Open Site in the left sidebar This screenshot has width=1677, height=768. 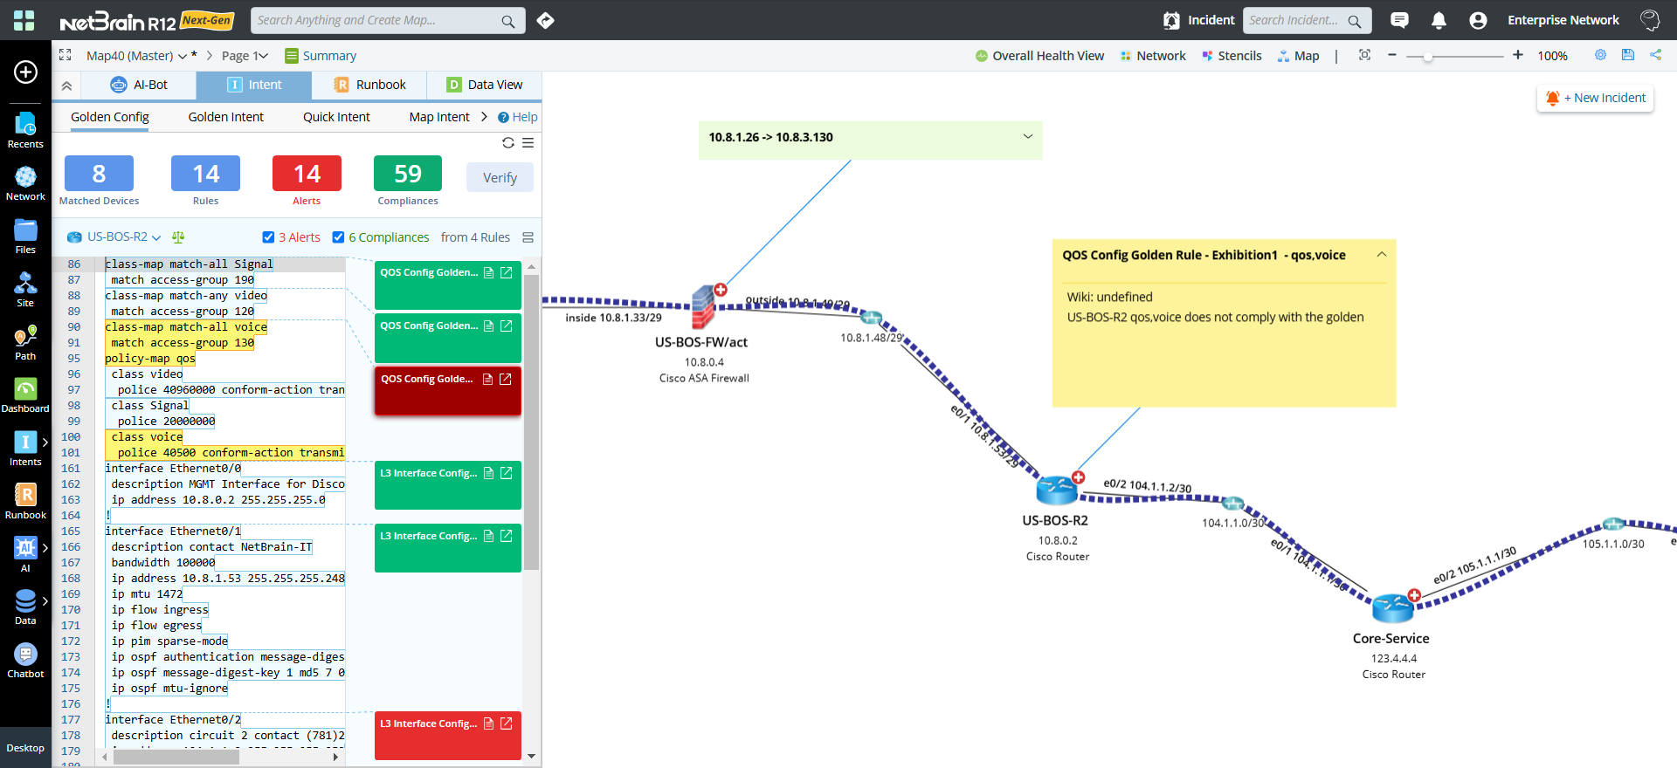(25, 290)
